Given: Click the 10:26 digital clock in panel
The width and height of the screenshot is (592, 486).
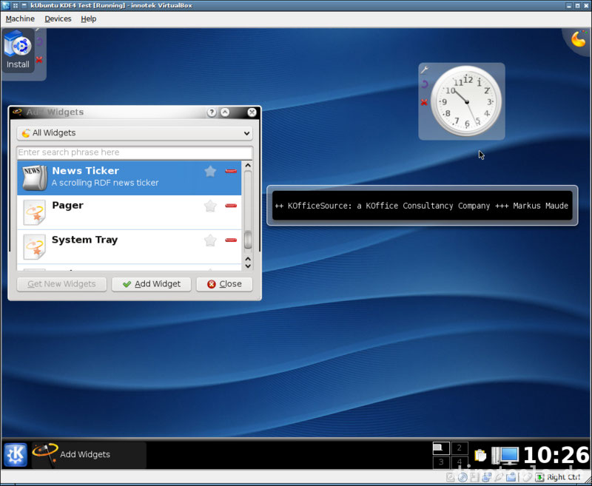Looking at the screenshot, I should click(x=556, y=455).
